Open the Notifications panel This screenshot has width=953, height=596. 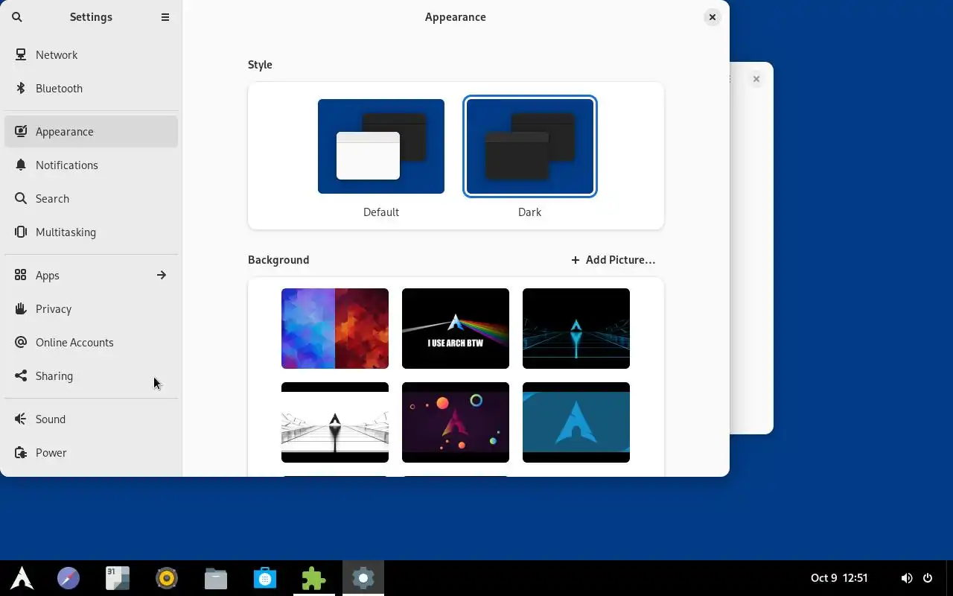point(91,165)
